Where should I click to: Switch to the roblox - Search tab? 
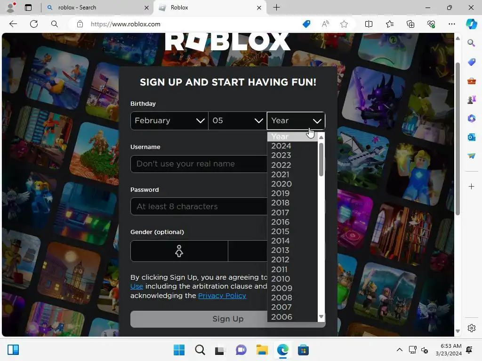pos(98,8)
